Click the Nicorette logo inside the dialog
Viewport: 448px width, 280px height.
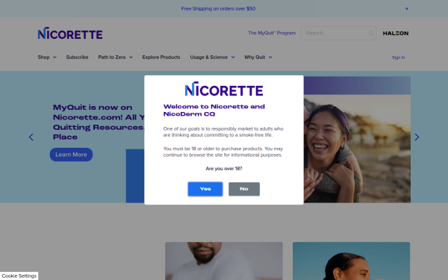(x=224, y=89)
